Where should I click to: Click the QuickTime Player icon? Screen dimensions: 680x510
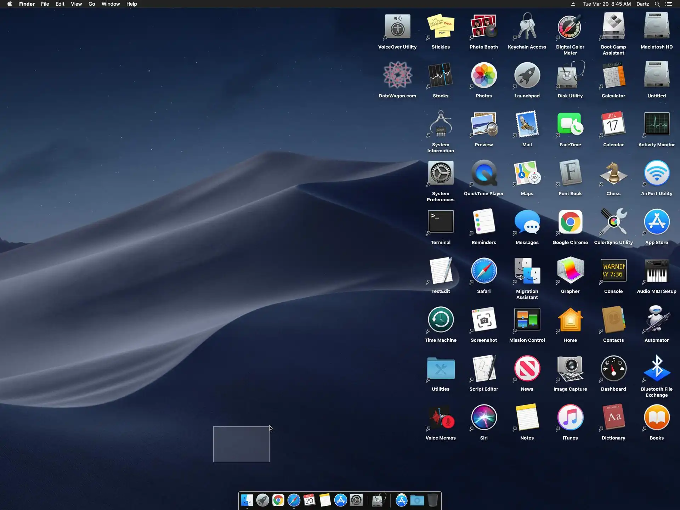tap(483, 173)
